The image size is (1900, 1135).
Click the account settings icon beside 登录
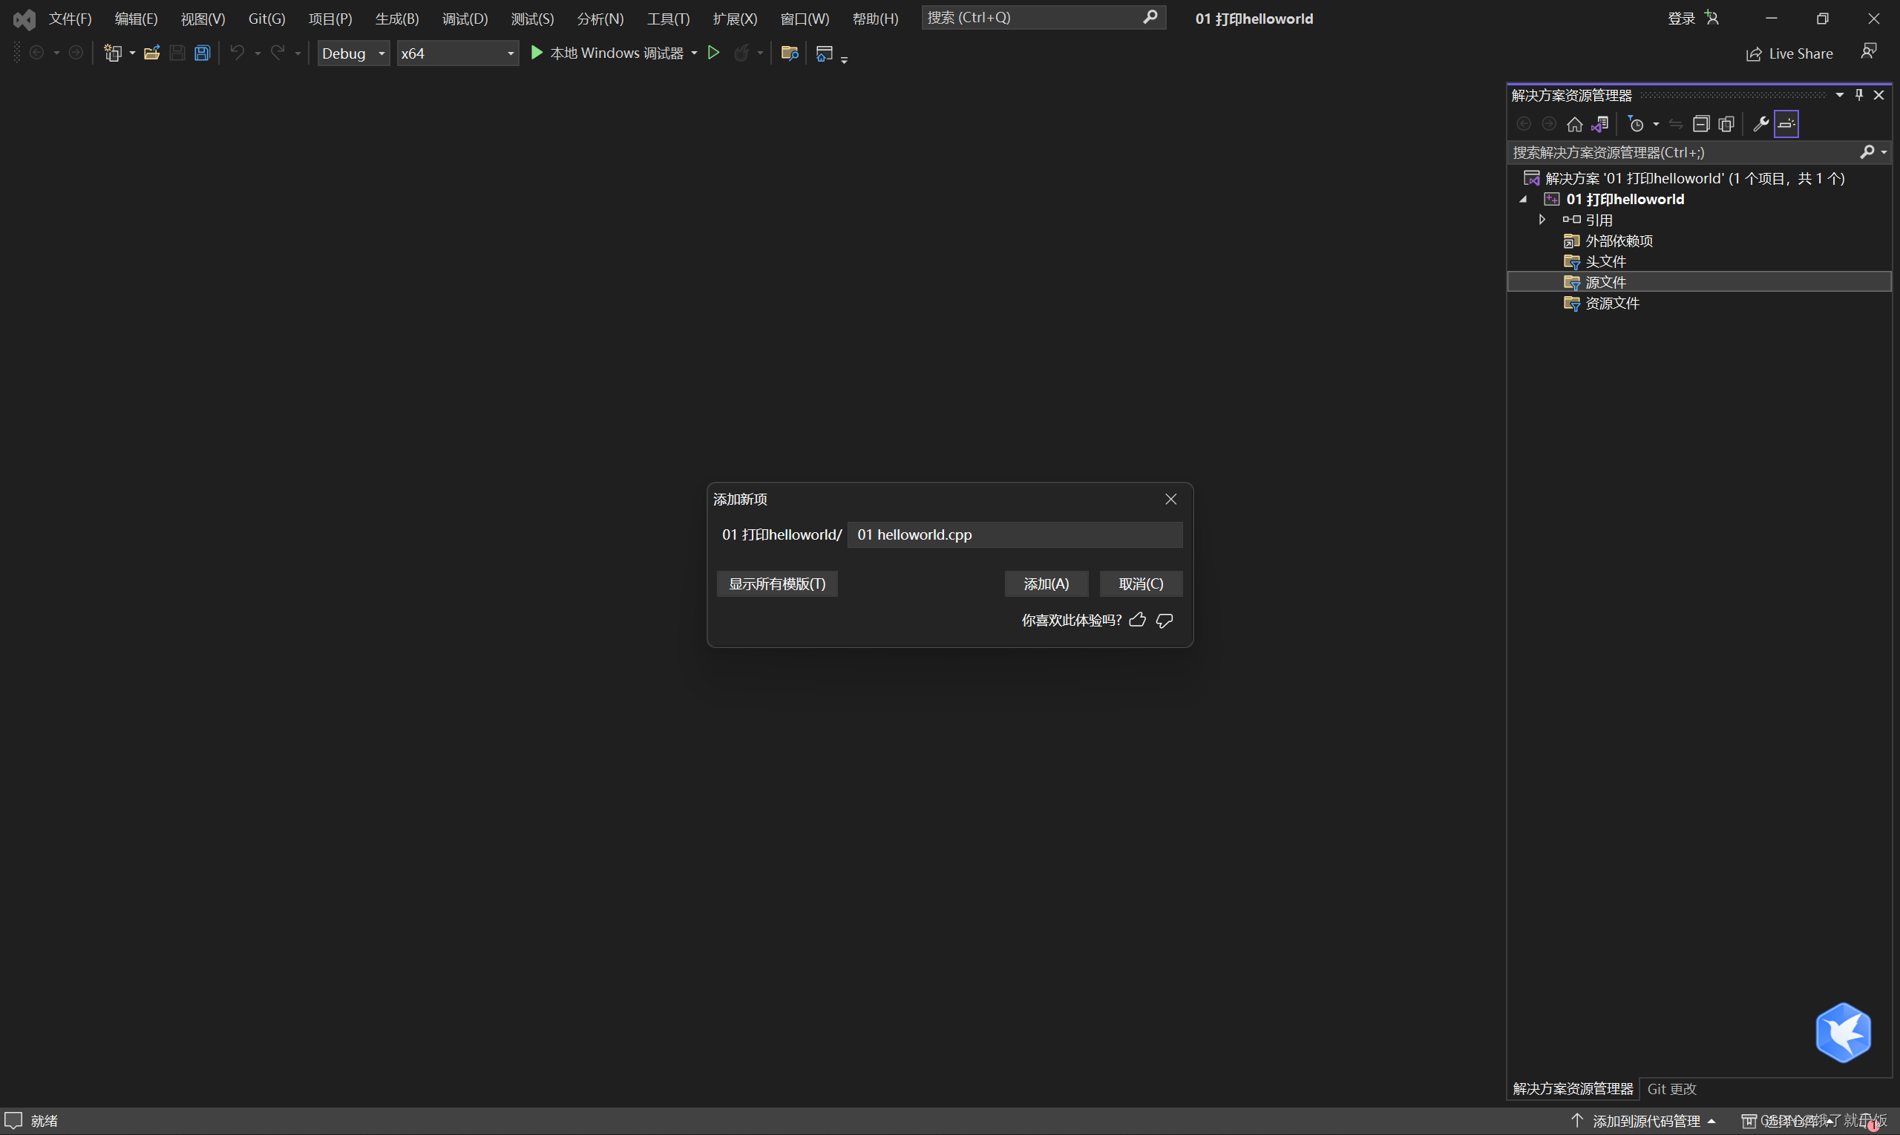(1712, 18)
